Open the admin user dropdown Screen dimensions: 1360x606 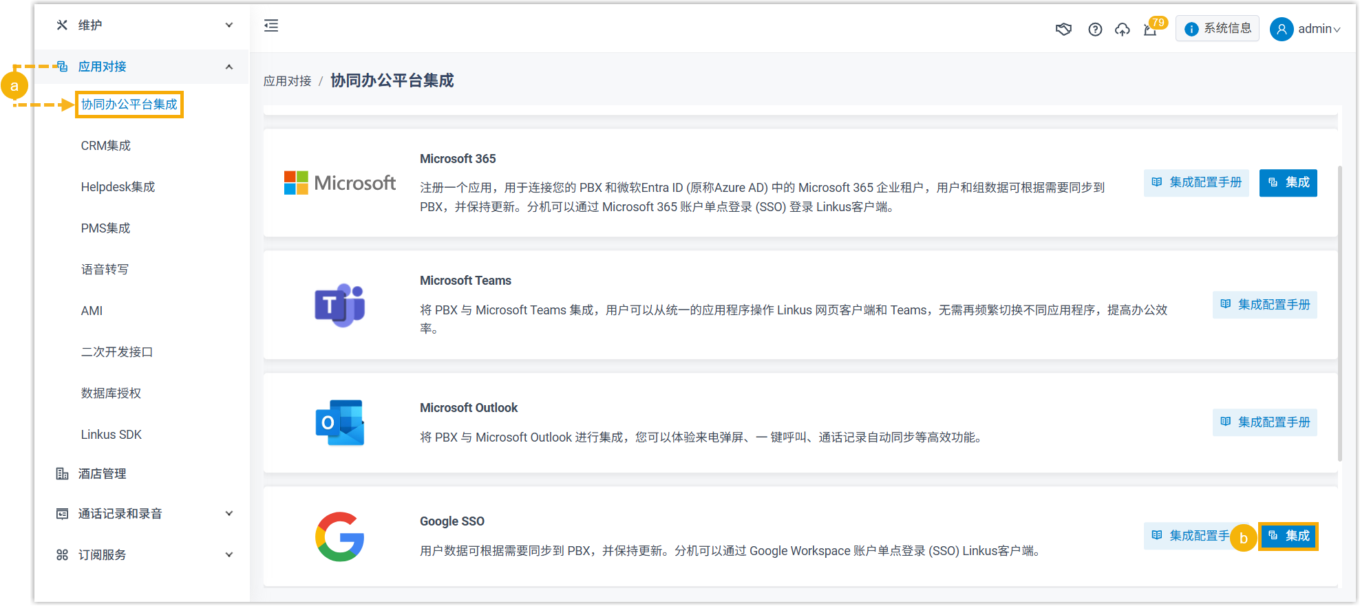coord(1306,29)
